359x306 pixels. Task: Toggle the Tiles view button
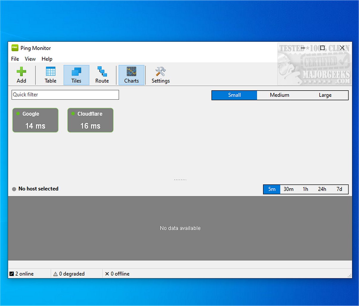click(76, 75)
